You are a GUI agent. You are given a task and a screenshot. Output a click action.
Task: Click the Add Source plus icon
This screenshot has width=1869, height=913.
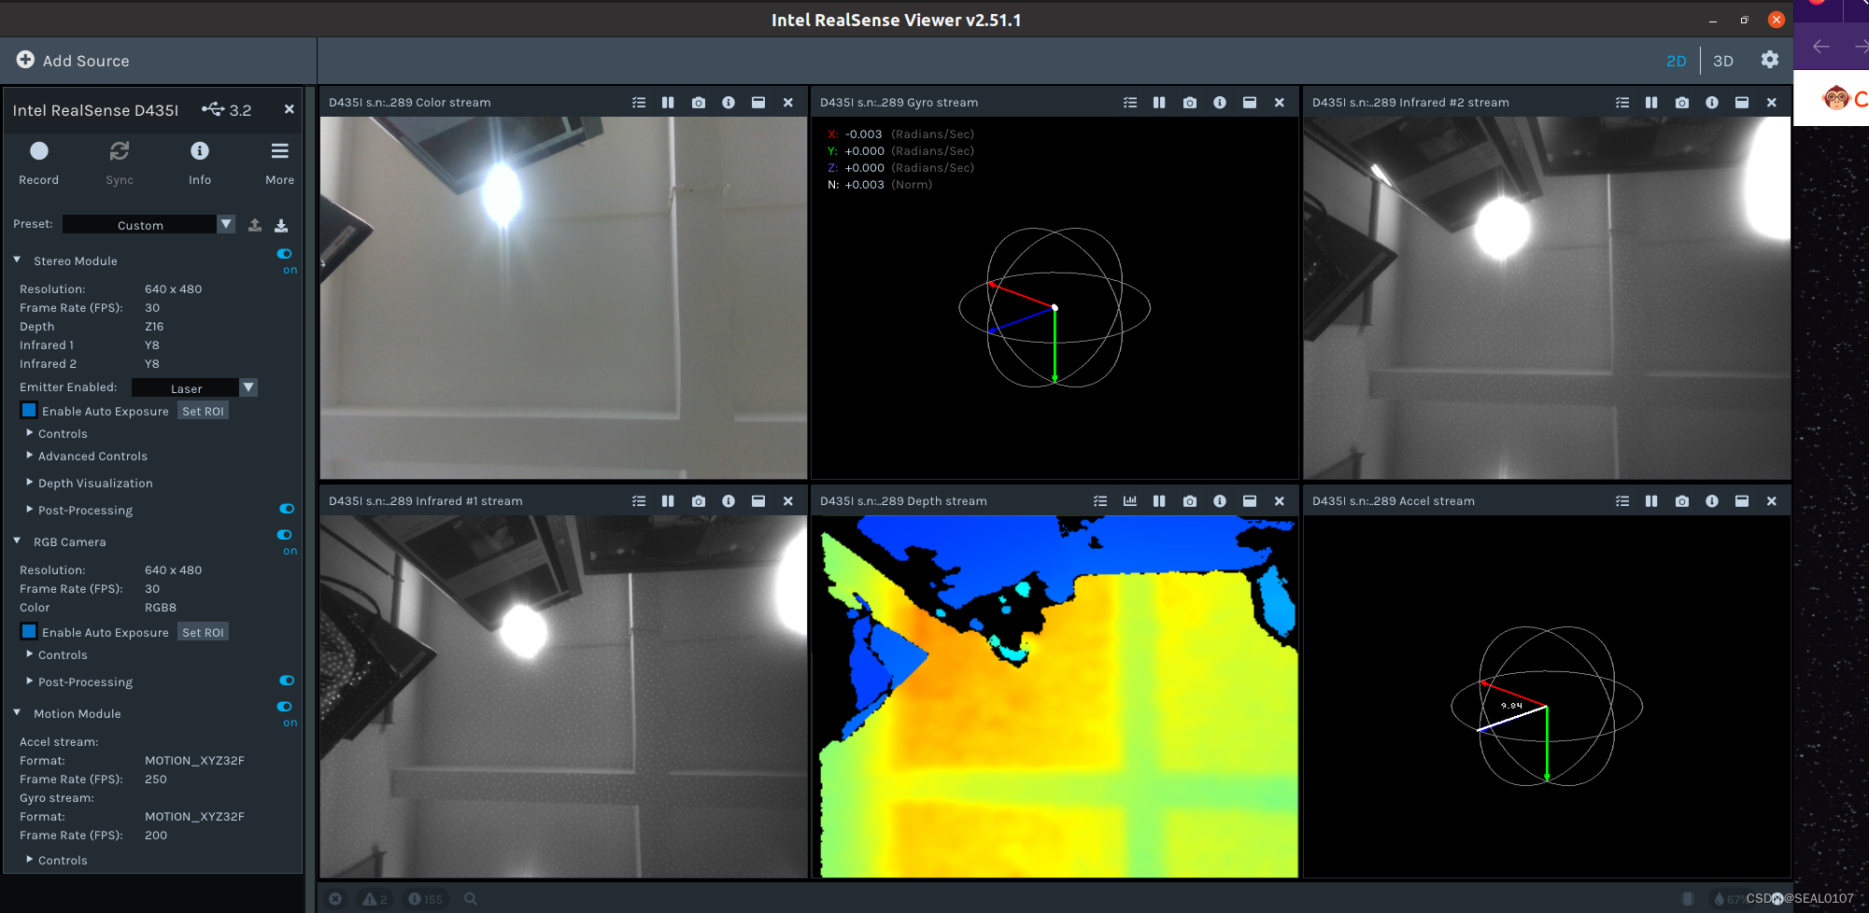pos(25,60)
